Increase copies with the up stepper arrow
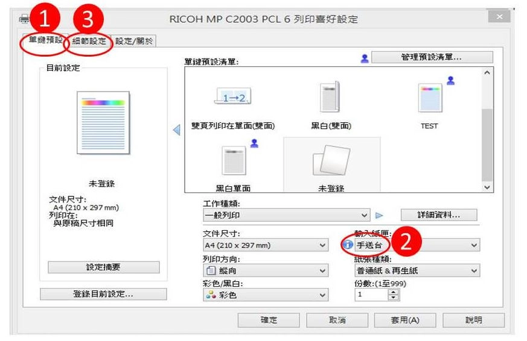 click(x=393, y=292)
